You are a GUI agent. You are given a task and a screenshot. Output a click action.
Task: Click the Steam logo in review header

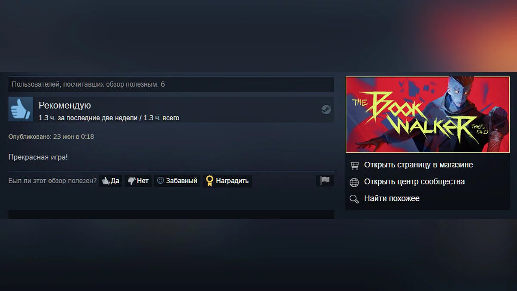[326, 110]
